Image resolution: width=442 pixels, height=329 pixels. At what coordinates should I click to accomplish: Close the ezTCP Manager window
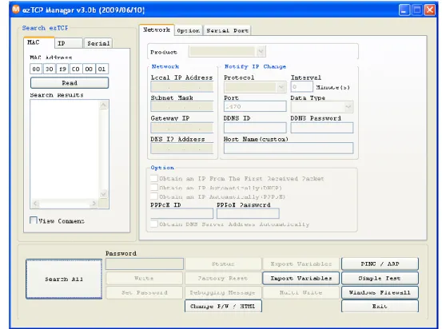tap(430, 10)
